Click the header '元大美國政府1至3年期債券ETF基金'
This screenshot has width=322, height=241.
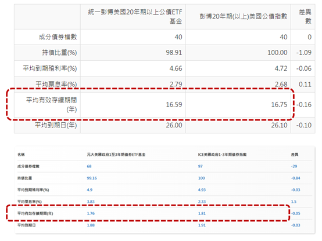point(116,154)
